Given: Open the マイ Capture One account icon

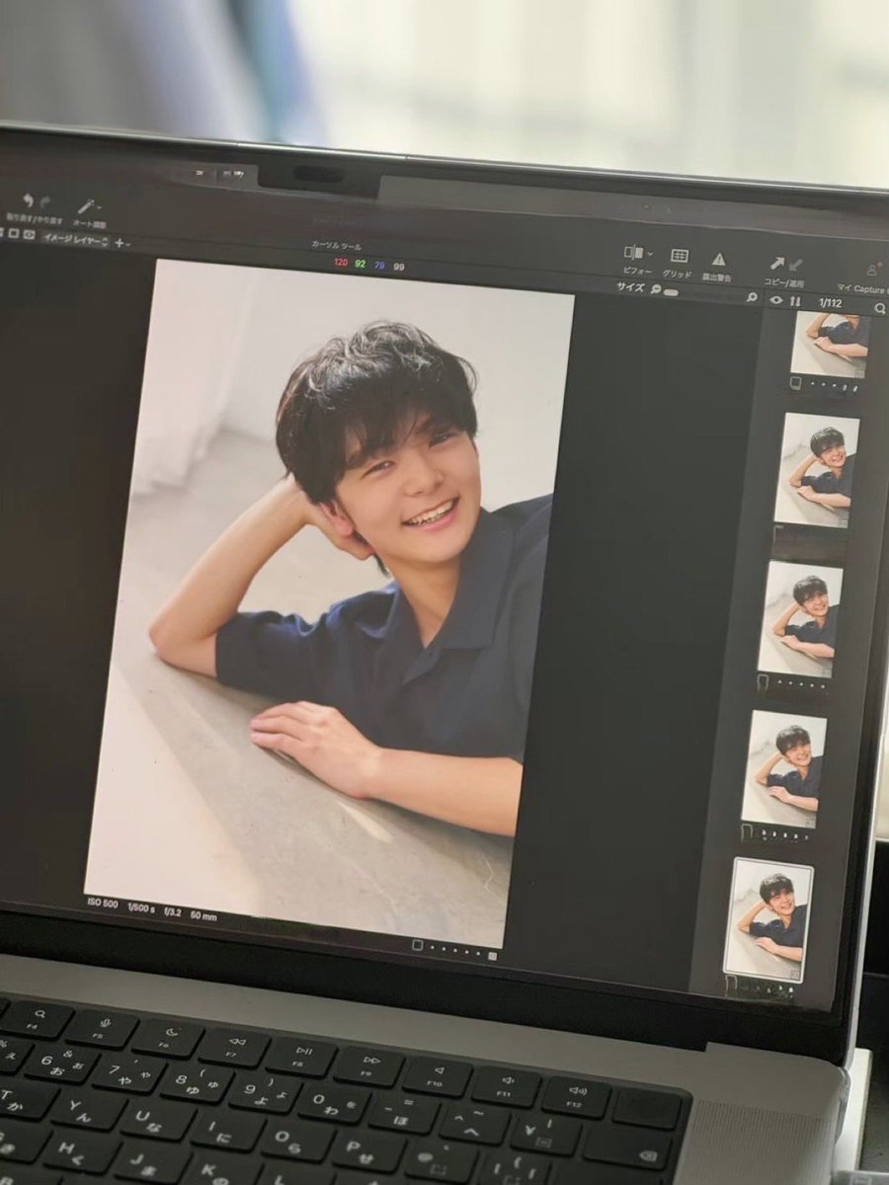Looking at the screenshot, I should coord(872,270).
